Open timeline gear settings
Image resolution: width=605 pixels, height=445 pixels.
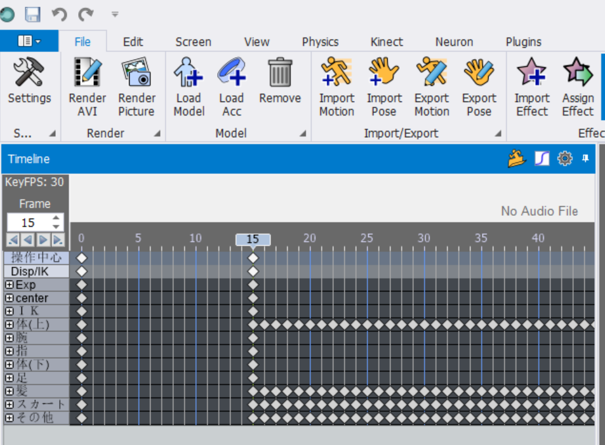(x=565, y=159)
